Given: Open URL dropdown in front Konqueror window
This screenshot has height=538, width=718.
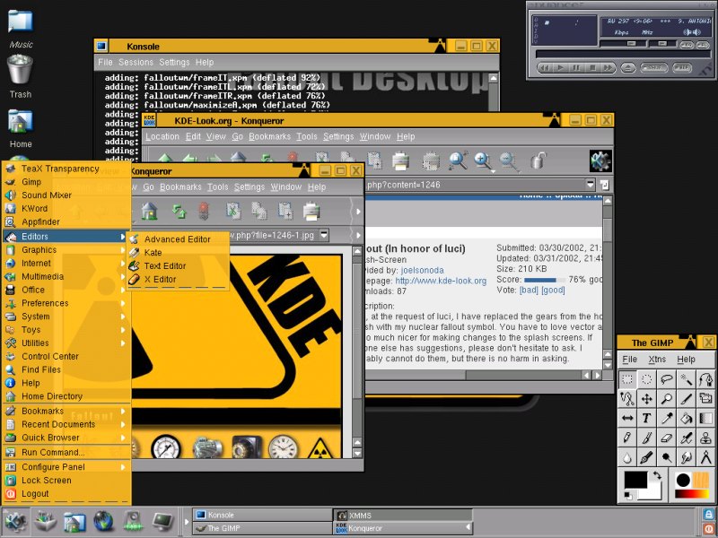Looking at the screenshot, I should point(324,235).
